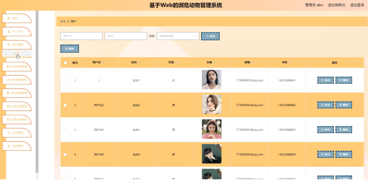Delete the 用户名2 row
Viewport: 369px width, 180px height.
tap(344, 105)
